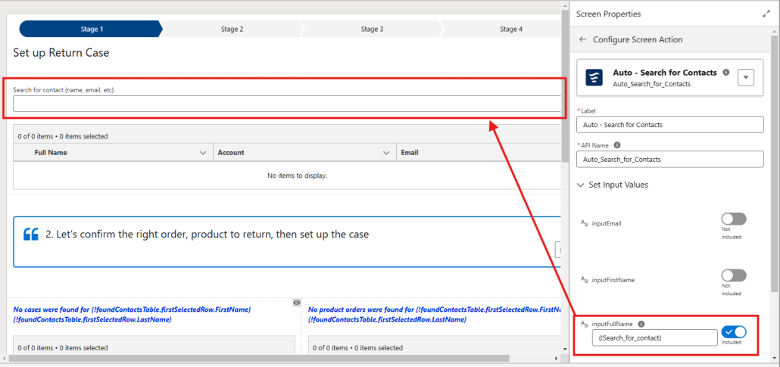
Task: Click the info icon next to inputFullName
Action: click(x=641, y=324)
